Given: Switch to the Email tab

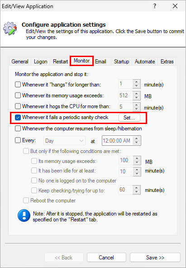Looking at the screenshot, I should pos(100,62).
